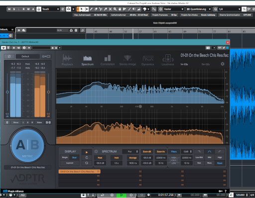Select the Object Selection arrow tool
The height and width of the screenshot is (198, 255).
(81, 9)
